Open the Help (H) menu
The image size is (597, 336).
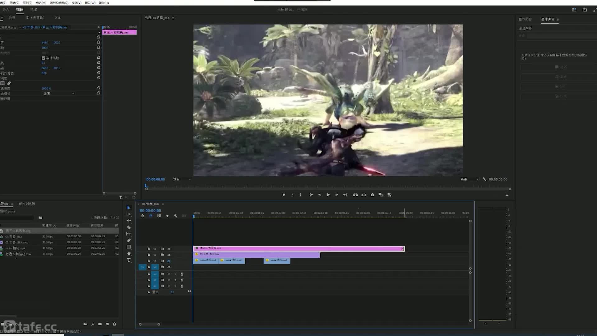click(x=104, y=3)
